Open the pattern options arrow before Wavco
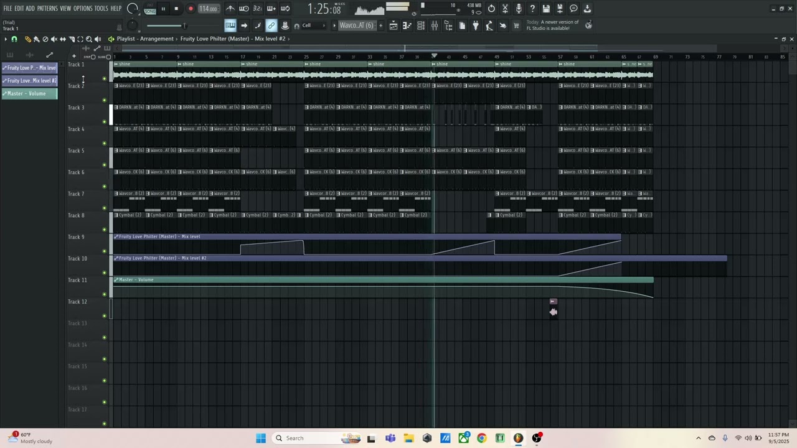This screenshot has width=797, height=448. coord(334,26)
